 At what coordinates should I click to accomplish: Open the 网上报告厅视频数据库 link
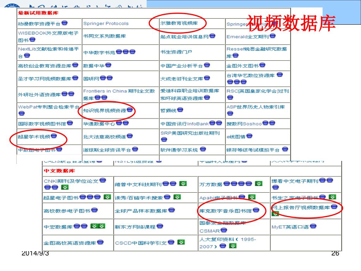pyautogui.click(x=301, y=207)
